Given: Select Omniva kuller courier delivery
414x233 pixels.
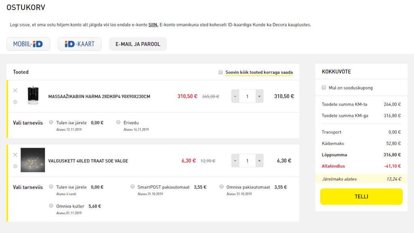Looking at the screenshot, I should pos(51,205).
